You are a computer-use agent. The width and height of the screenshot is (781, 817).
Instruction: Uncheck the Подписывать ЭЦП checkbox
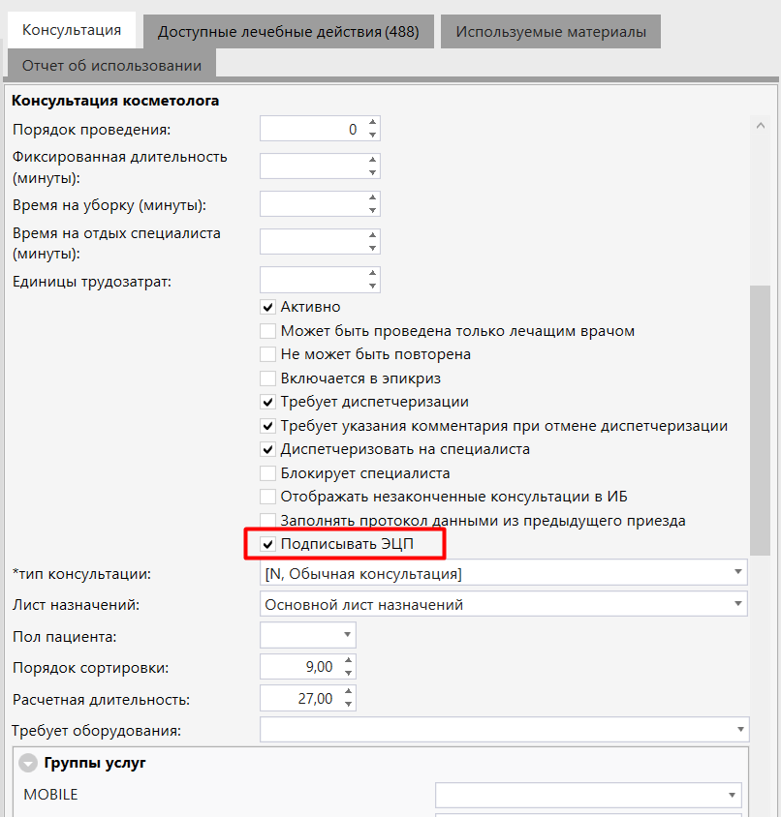268,544
